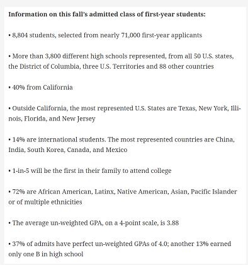Click the heading about admitted first-year class
Image resolution: width=248 pixels, height=265 pixels.
tap(107, 15)
